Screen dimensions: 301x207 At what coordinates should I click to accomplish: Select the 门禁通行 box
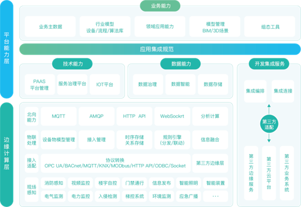tap(134, 183)
